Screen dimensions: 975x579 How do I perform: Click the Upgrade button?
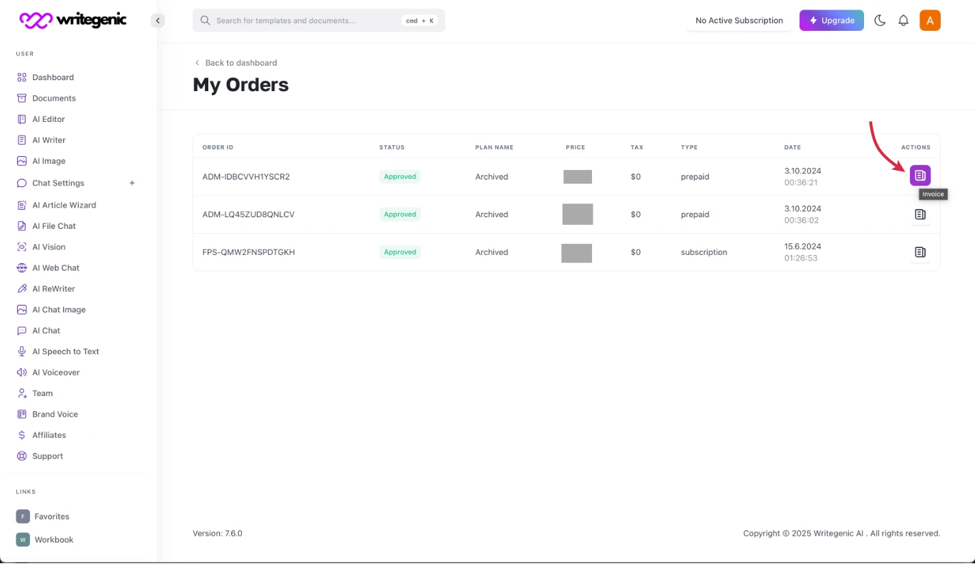[x=831, y=21]
